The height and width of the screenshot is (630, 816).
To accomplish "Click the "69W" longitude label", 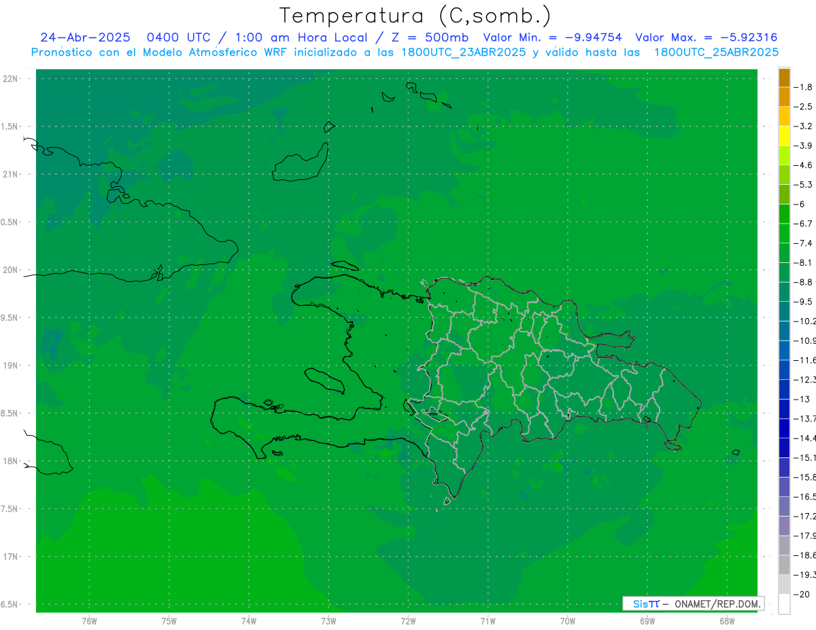I will click(647, 621).
